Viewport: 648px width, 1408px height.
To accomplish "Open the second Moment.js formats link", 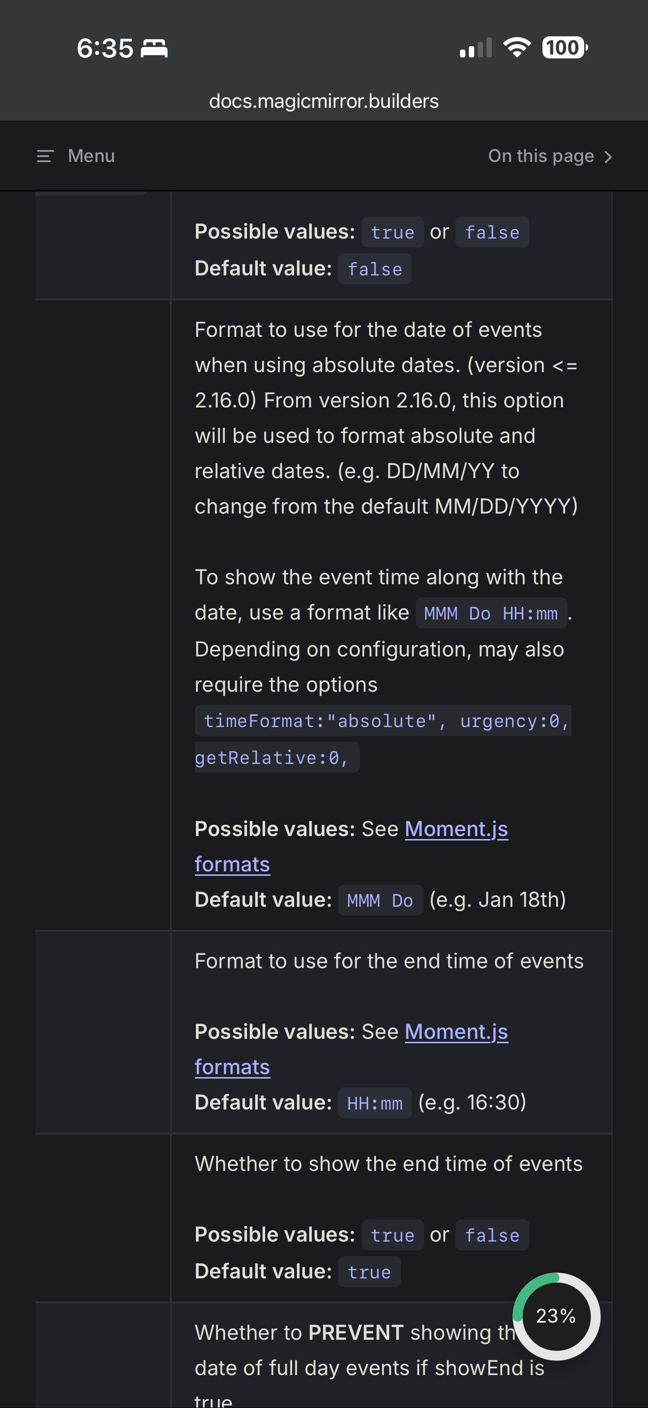I will (x=457, y=1032).
